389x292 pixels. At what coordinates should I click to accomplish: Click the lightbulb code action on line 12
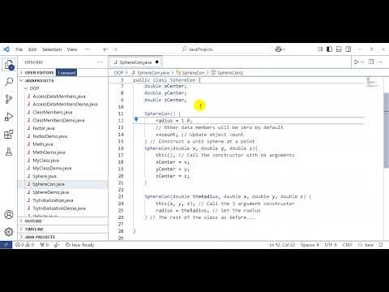[136, 119]
